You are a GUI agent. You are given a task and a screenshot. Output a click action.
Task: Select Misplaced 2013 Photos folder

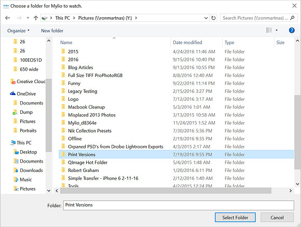pos(92,115)
